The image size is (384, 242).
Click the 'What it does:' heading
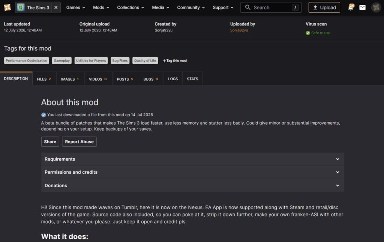64,236
